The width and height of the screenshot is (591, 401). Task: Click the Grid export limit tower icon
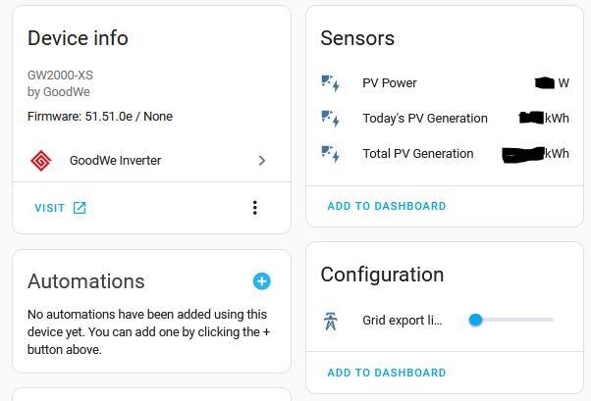(331, 320)
